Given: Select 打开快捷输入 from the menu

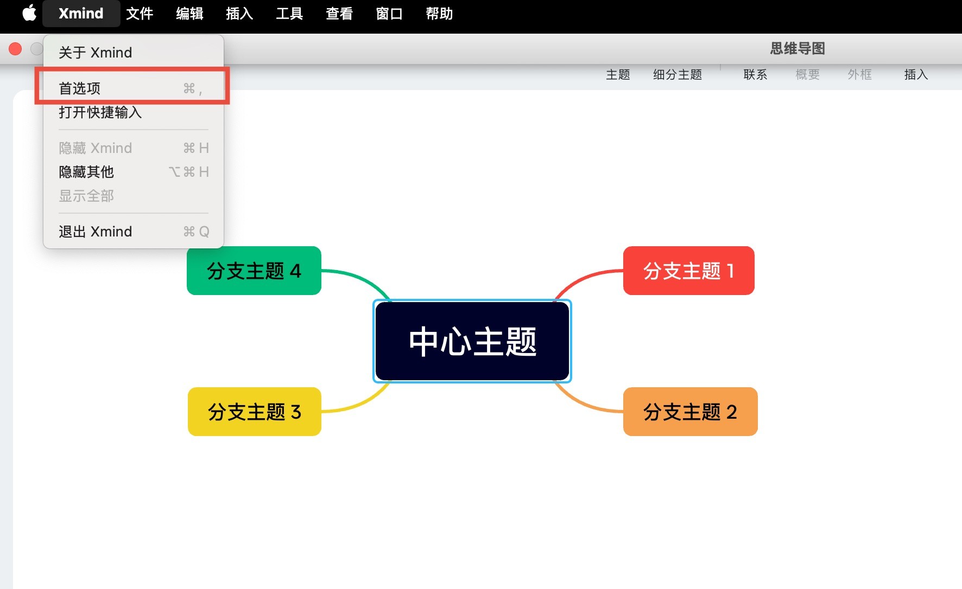Looking at the screenshot, I should (101, 113).
